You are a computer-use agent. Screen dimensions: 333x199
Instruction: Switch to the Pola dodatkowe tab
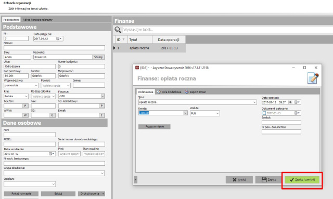point(169,92)
